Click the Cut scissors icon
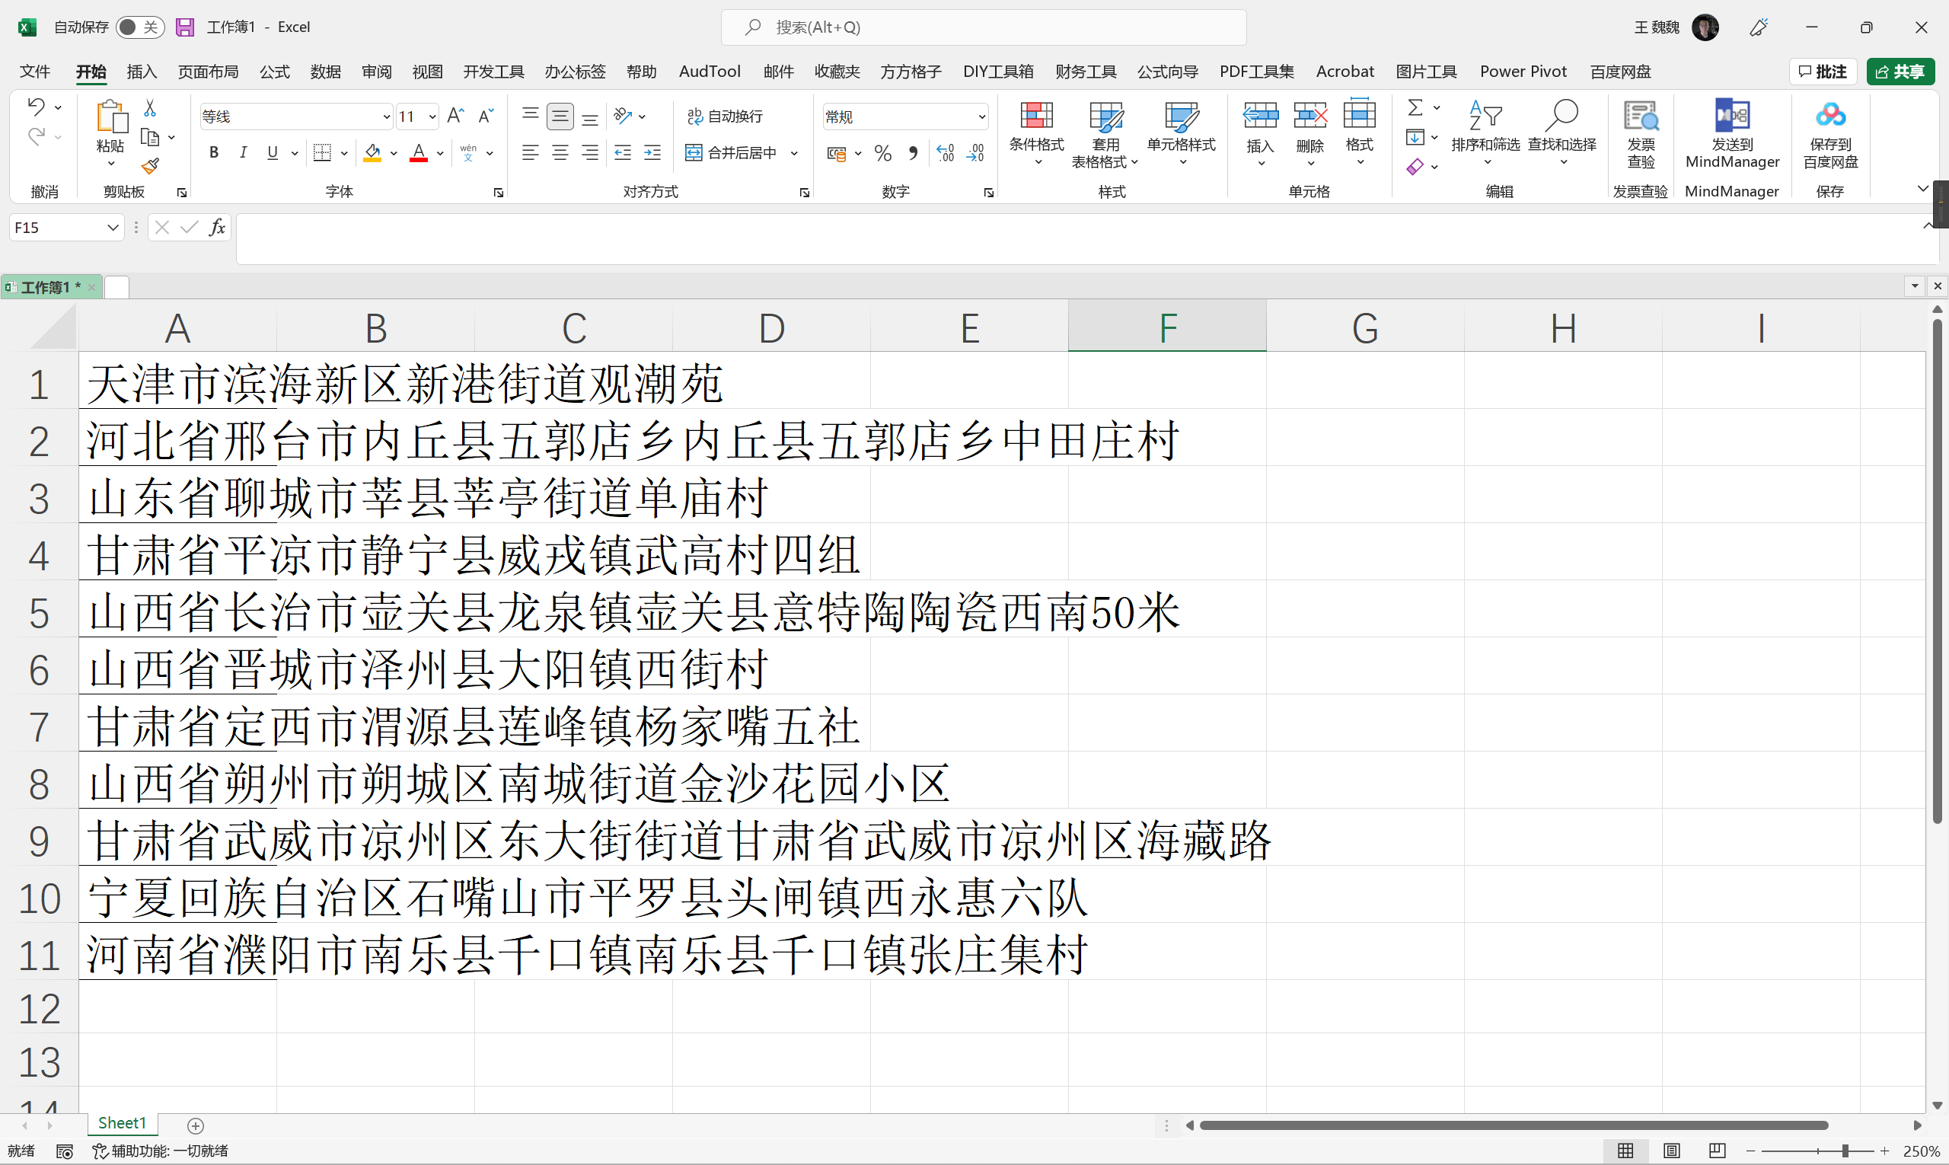1949x1165 pixels. tap(150, 108)
